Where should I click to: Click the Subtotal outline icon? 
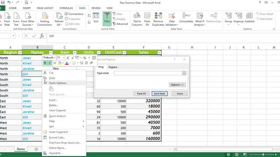(x=249, y=17)
